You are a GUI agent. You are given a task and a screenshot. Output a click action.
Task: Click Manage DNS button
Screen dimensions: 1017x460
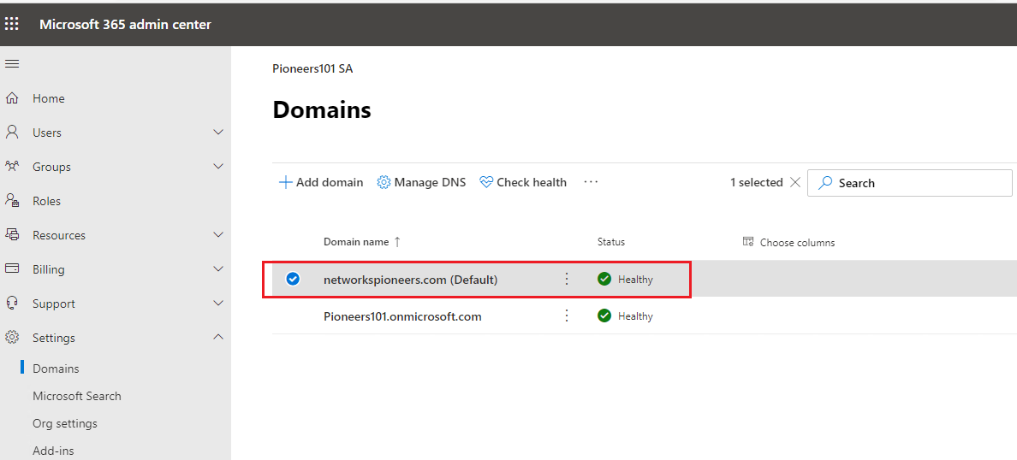click(421, 183)
